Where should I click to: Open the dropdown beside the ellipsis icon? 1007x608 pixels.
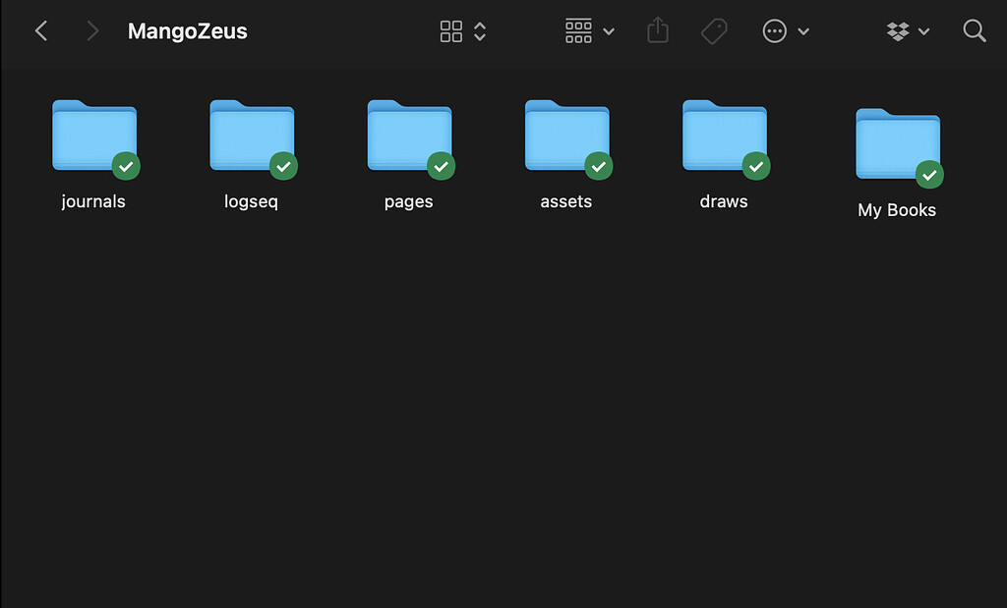[x=803, y=30]
